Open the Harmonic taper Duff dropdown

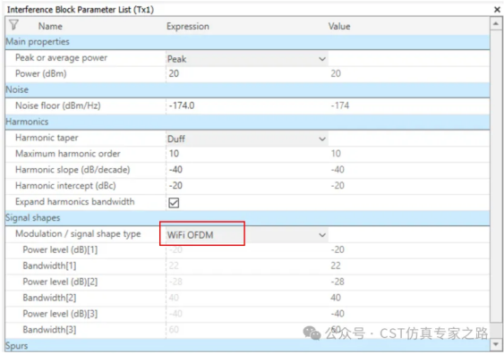point(247,139)
